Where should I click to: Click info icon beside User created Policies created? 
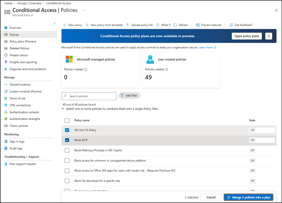[x=167, y=69]
